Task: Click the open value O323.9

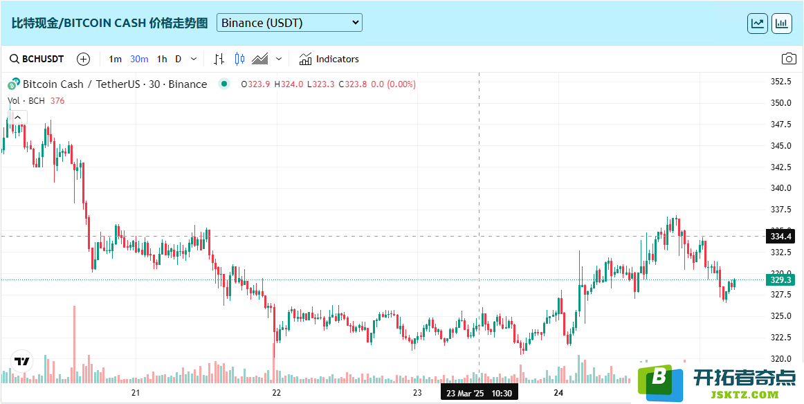Action: point(255,84)
